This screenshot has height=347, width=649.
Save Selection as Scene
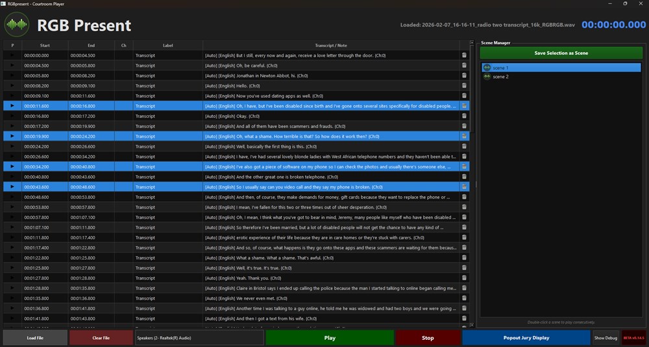click(x=561, y=53)
